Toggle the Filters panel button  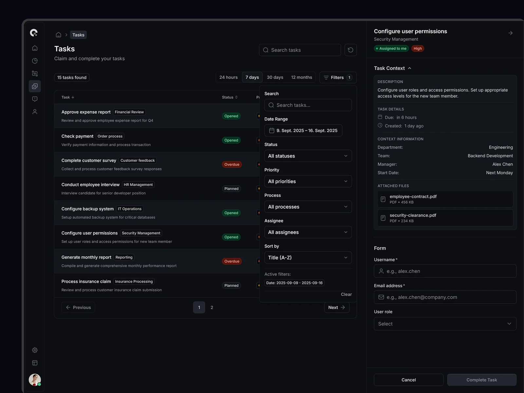(338, 78)
